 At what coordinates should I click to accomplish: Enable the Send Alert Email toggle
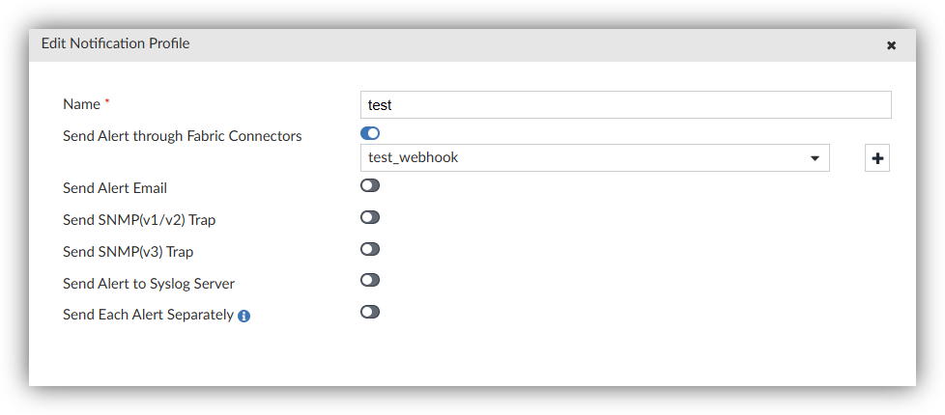[x=370, y=185]
